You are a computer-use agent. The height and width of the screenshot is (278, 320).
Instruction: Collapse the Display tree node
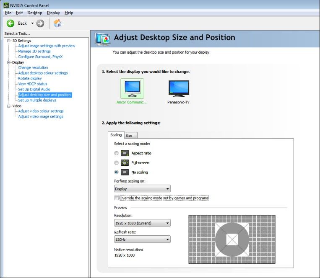tap(9, 62)
